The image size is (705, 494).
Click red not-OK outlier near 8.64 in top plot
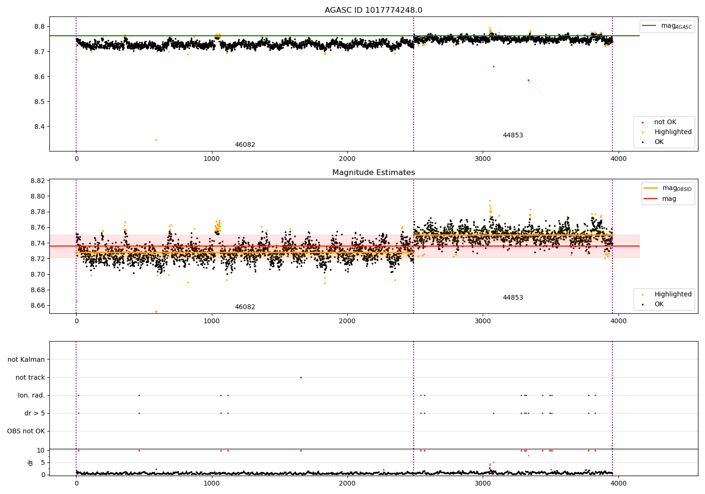click(x=493, y=66)
